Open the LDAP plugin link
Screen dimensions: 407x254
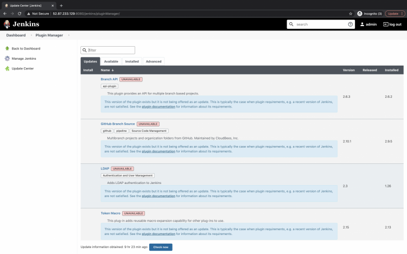105,169
